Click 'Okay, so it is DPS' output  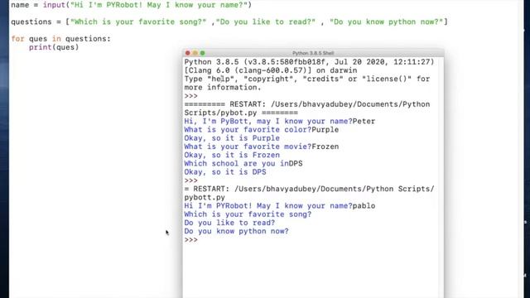pyautogui.click(x=225, y=172)
